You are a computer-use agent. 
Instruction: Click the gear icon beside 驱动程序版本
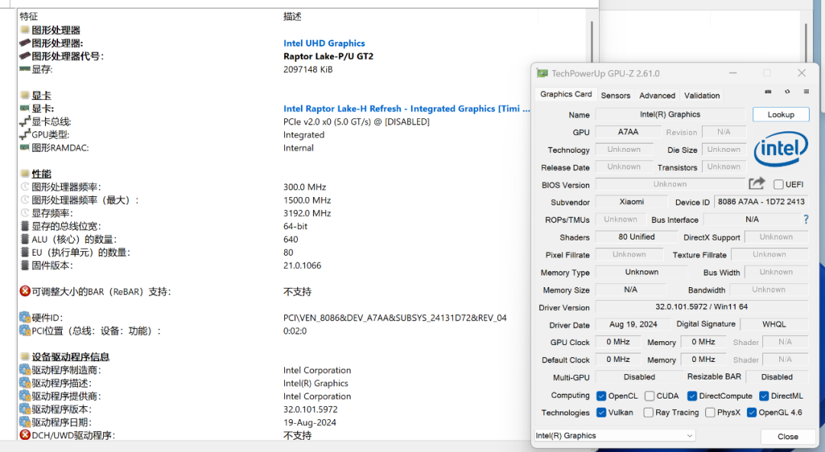click(24, 408)
